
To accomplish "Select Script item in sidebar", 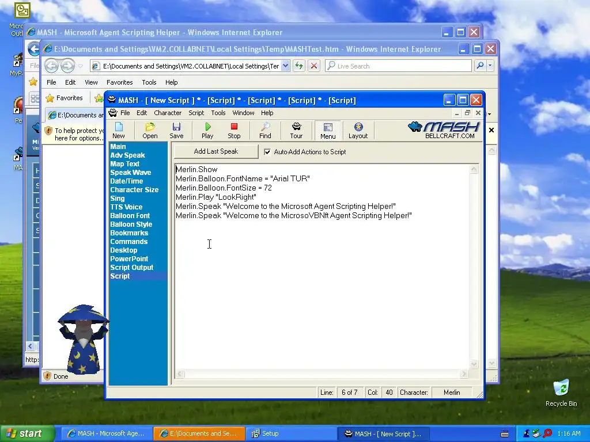I will pos(120,276).
